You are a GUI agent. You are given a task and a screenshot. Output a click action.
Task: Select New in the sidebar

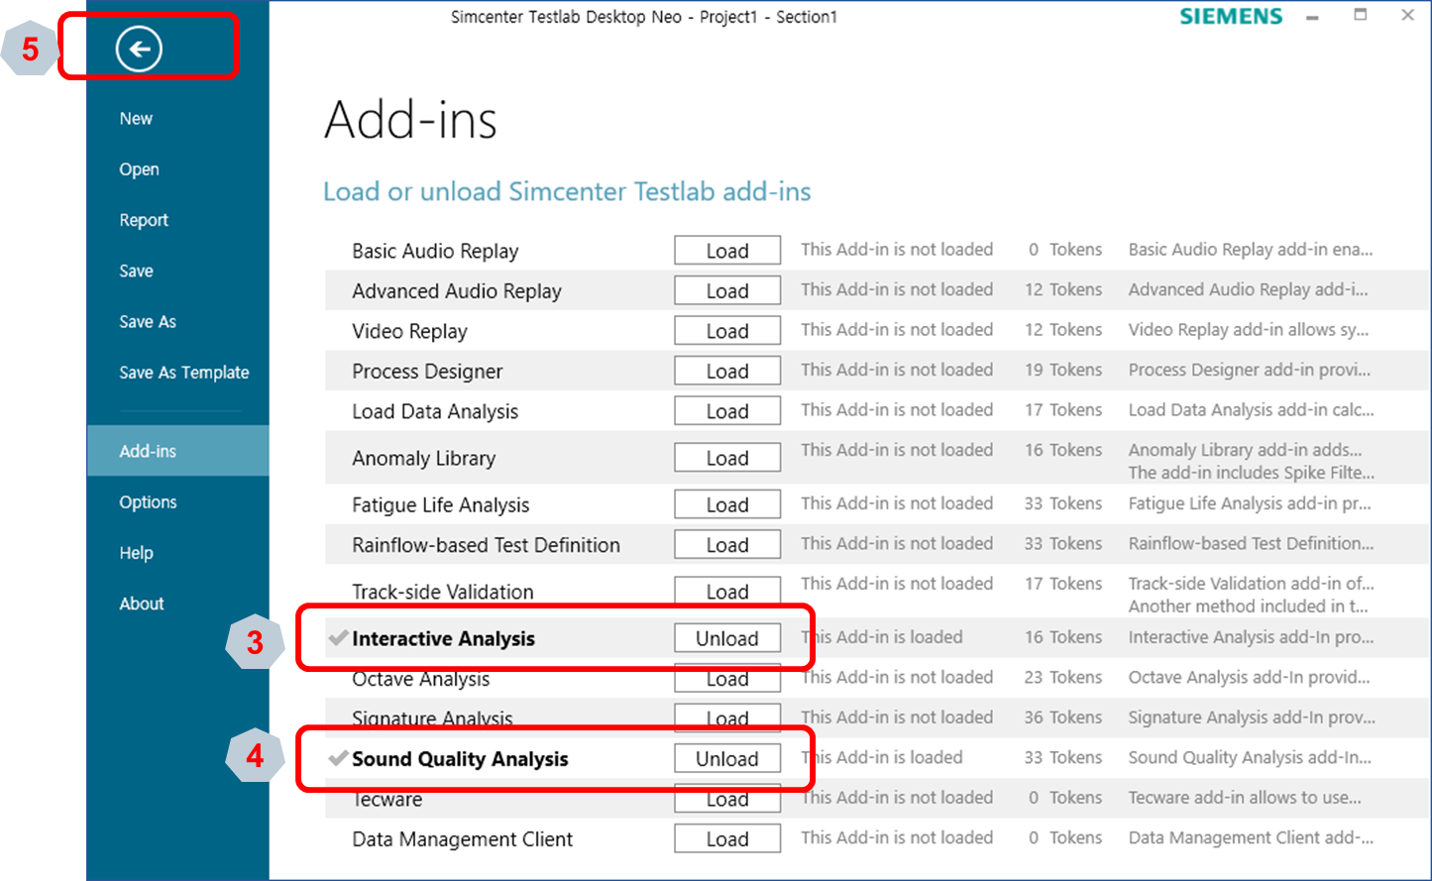[x=136, y=119]
